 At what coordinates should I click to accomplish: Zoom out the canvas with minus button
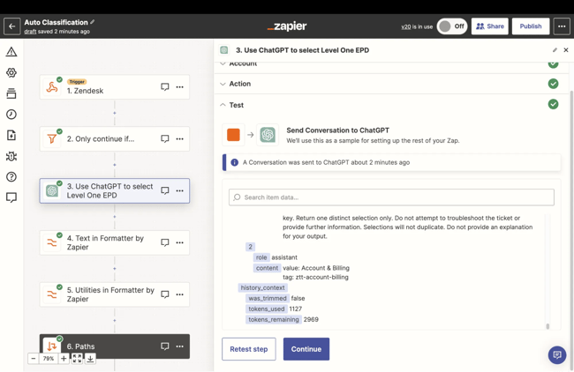tap(33, 359)
